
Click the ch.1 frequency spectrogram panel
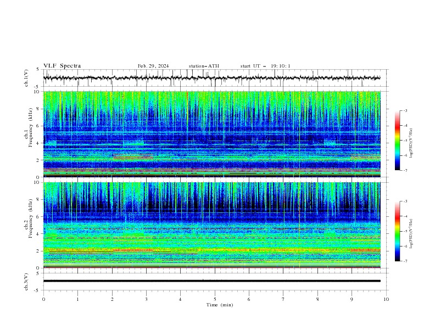coord(211,134)
